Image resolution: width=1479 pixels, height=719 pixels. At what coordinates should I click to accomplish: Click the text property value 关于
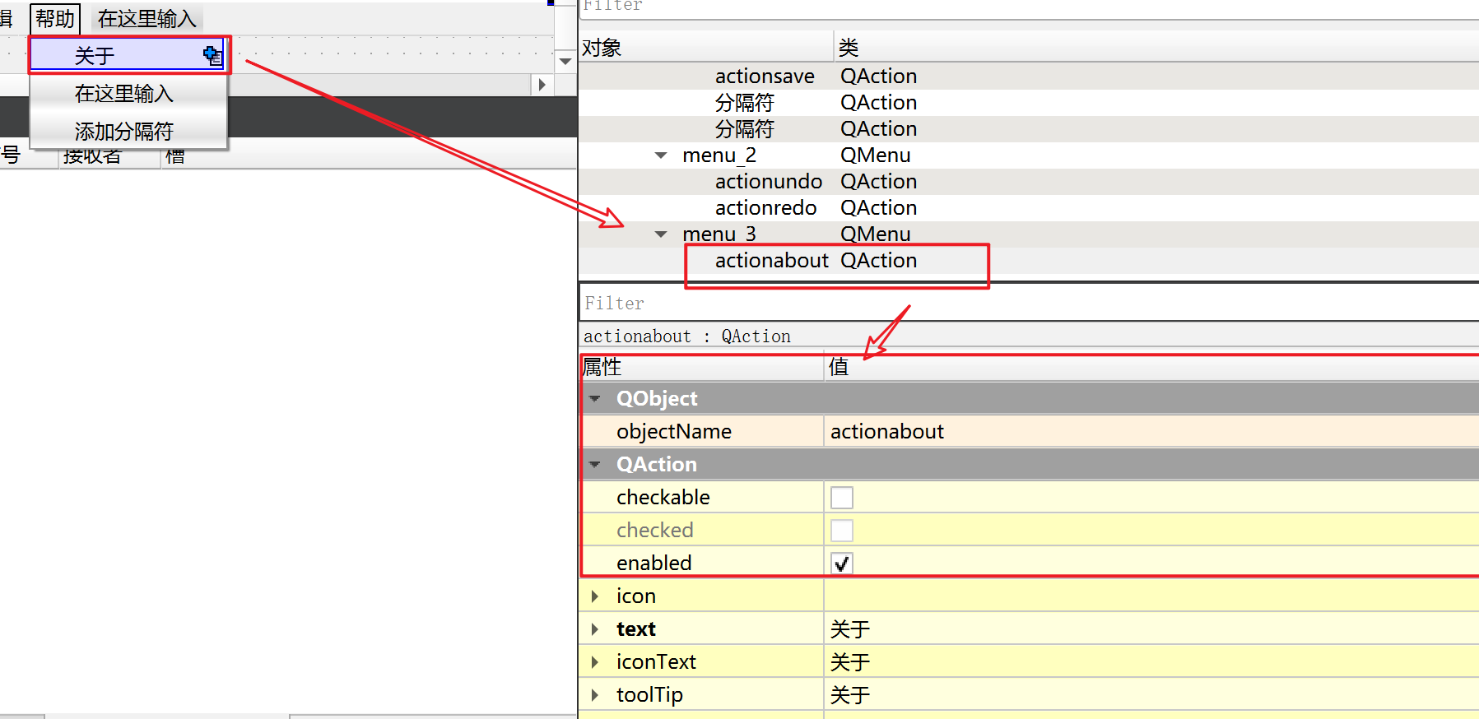(x=1151, y=629)
